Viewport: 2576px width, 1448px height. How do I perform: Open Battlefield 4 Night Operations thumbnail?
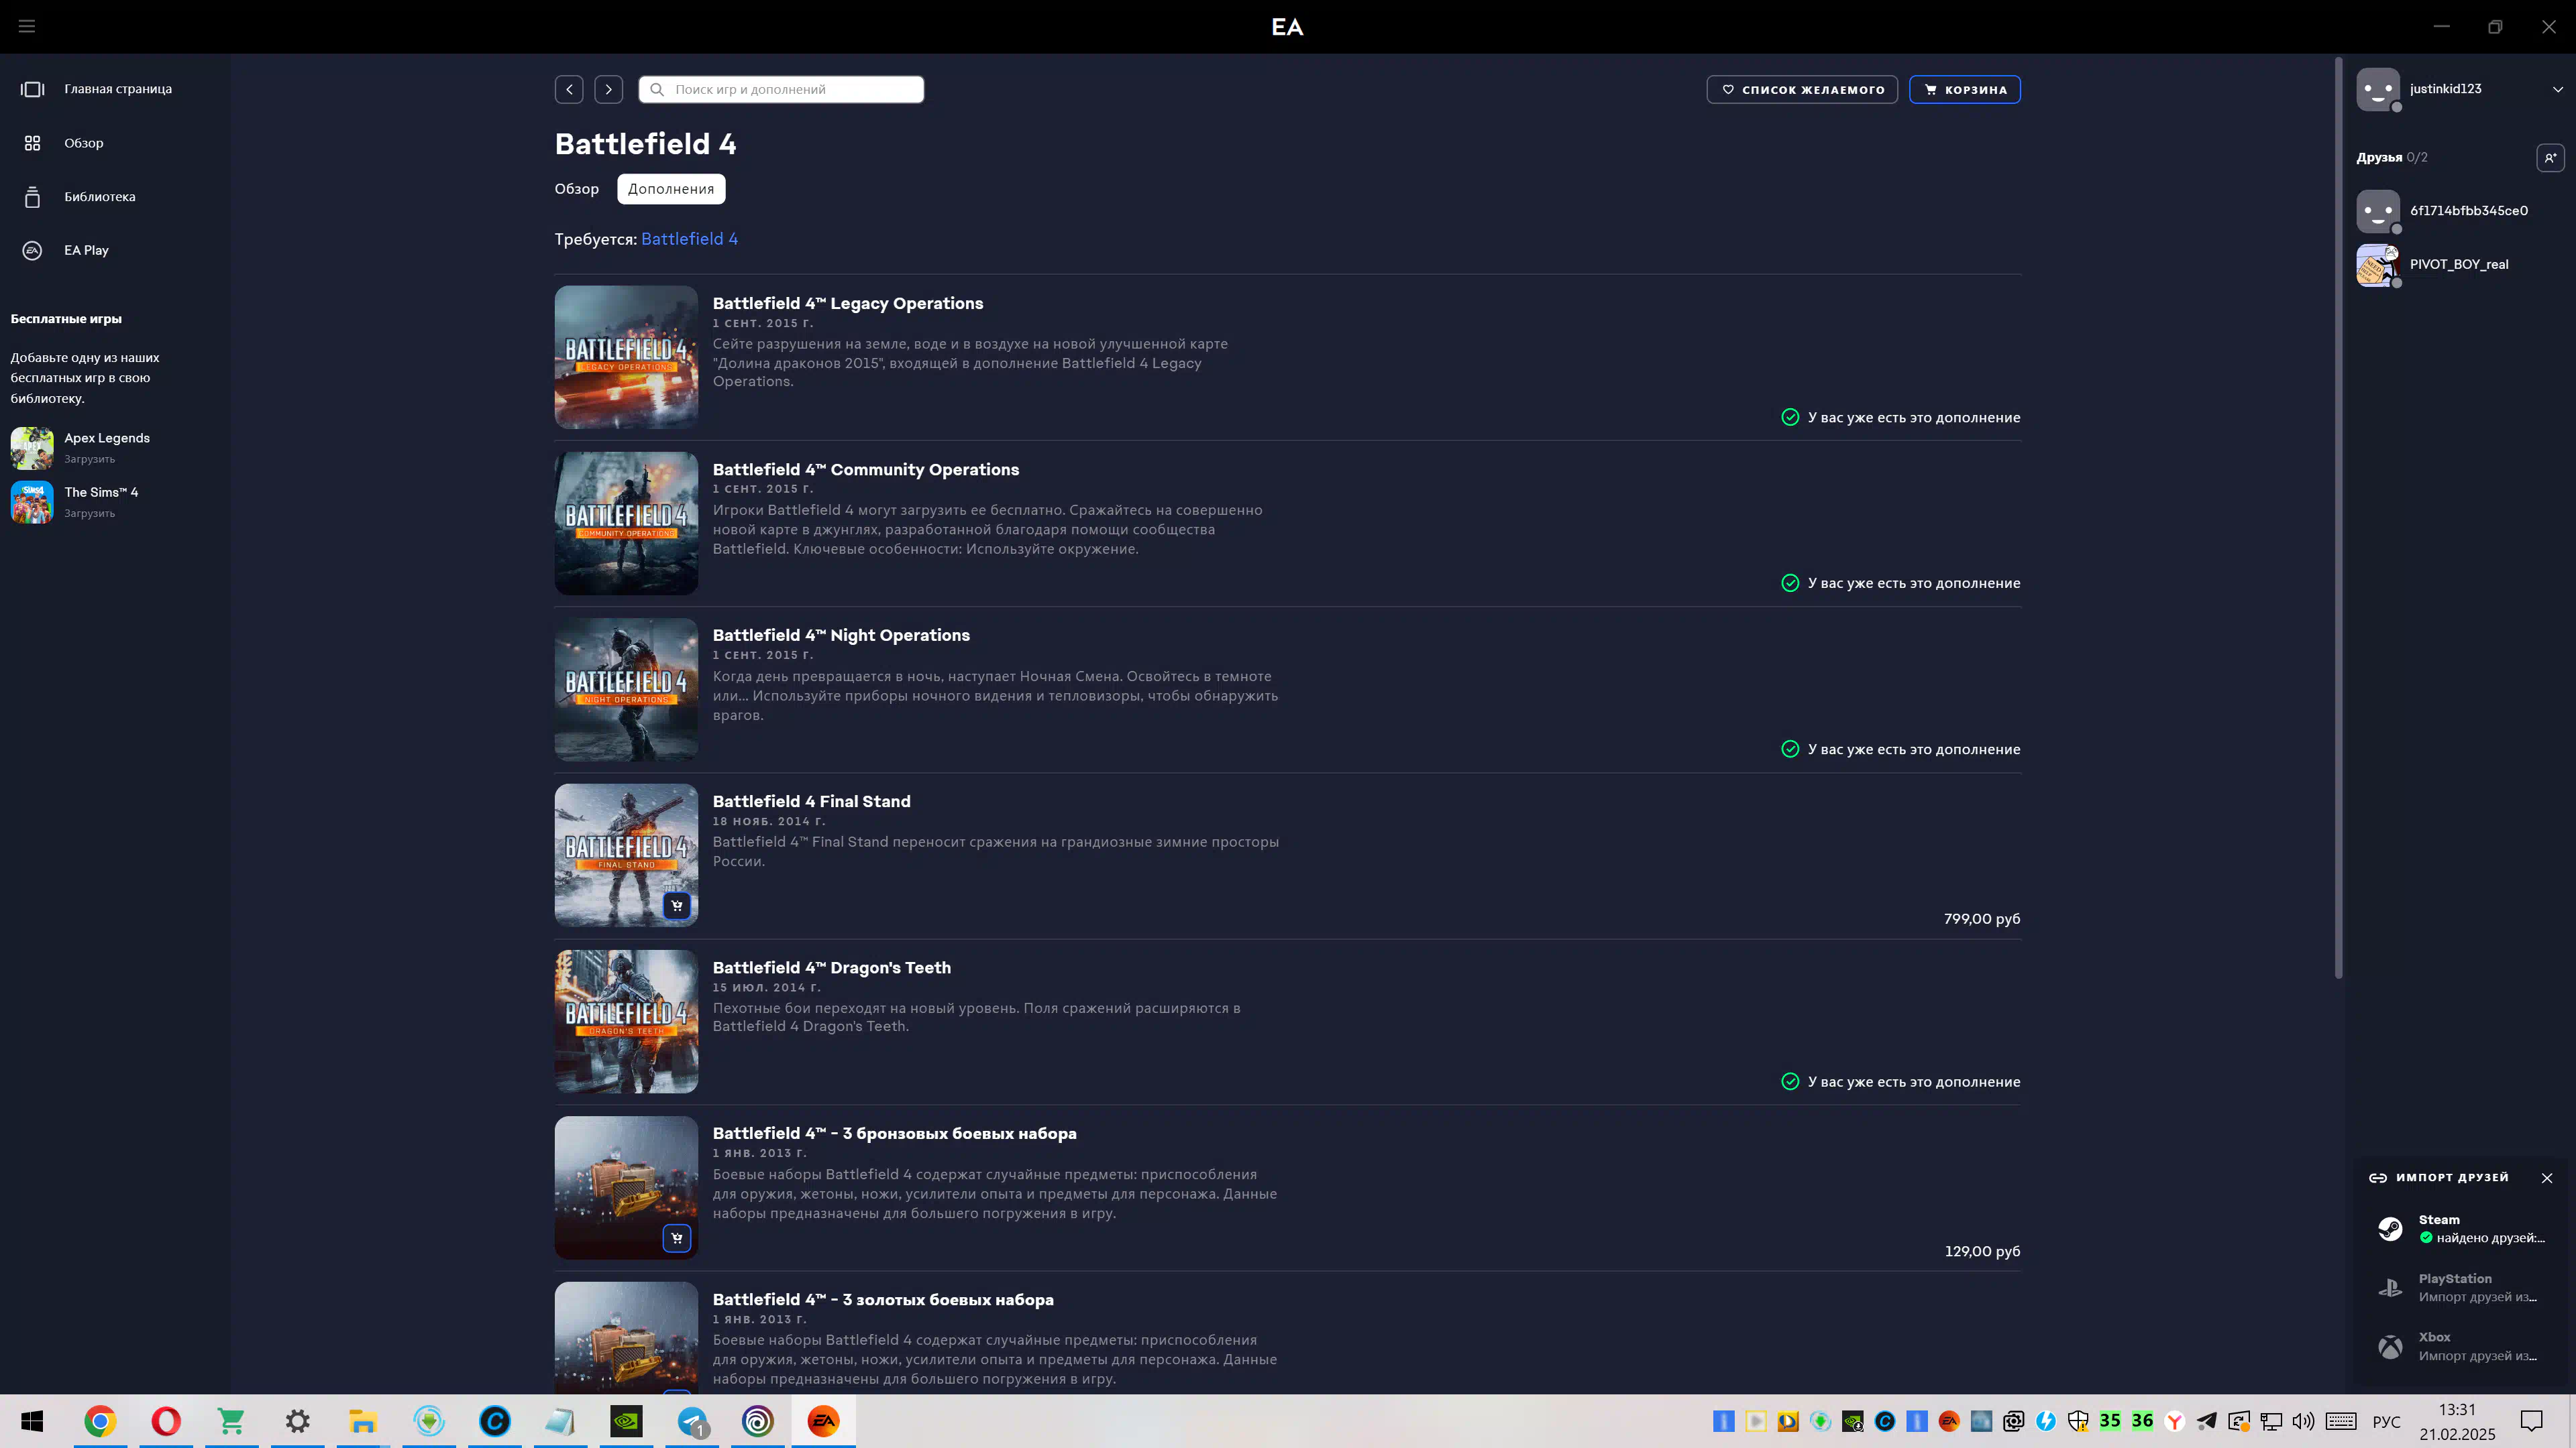tap(626, 690)
